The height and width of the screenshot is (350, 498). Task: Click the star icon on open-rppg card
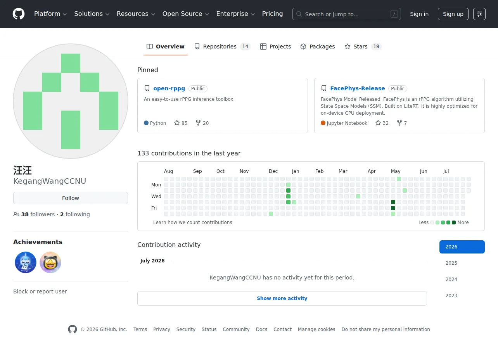pyautogui.click(x=177, y=123)
